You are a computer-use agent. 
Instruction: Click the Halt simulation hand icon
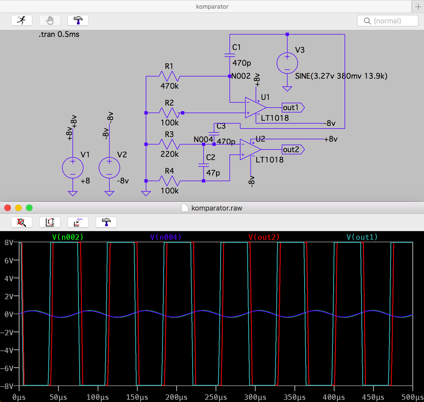(x=50, y=20)
